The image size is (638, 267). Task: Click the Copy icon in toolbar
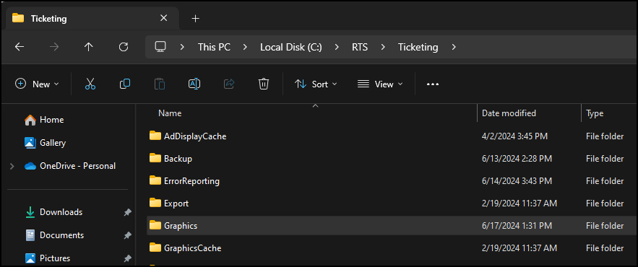[125, 84]
